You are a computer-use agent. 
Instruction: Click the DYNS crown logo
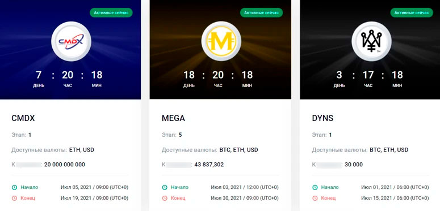click(x=371, y=41)
